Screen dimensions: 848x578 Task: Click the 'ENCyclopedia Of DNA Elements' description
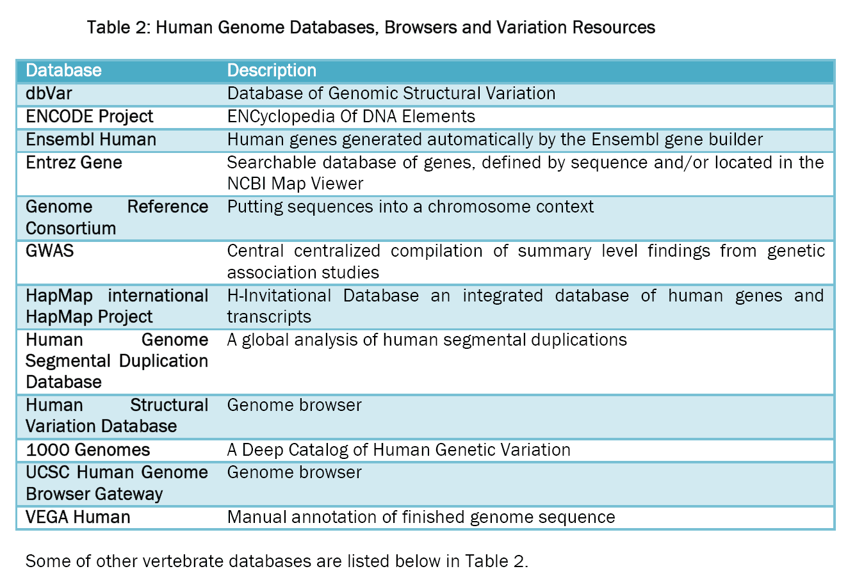(x=351, y=116)
